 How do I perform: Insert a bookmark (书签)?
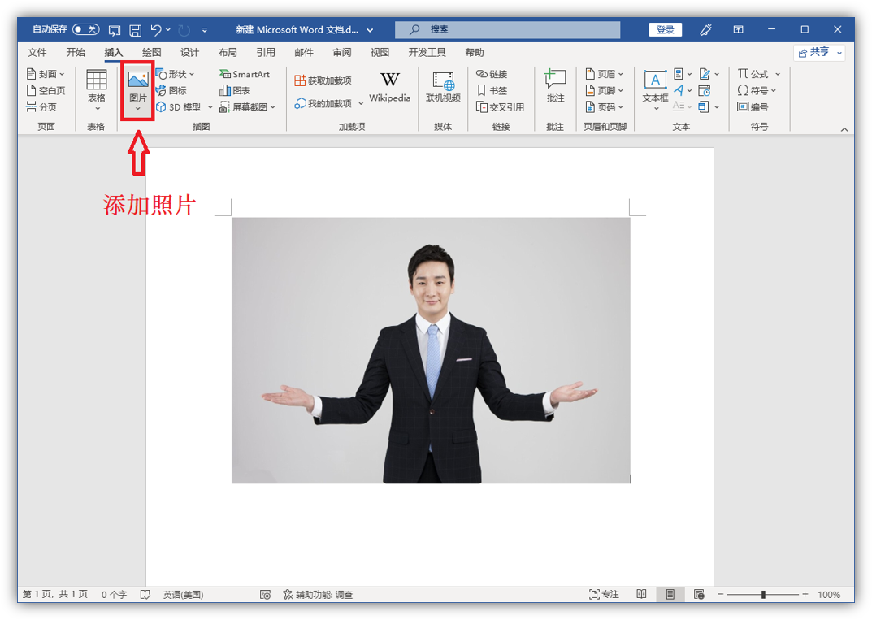[492, 90]
